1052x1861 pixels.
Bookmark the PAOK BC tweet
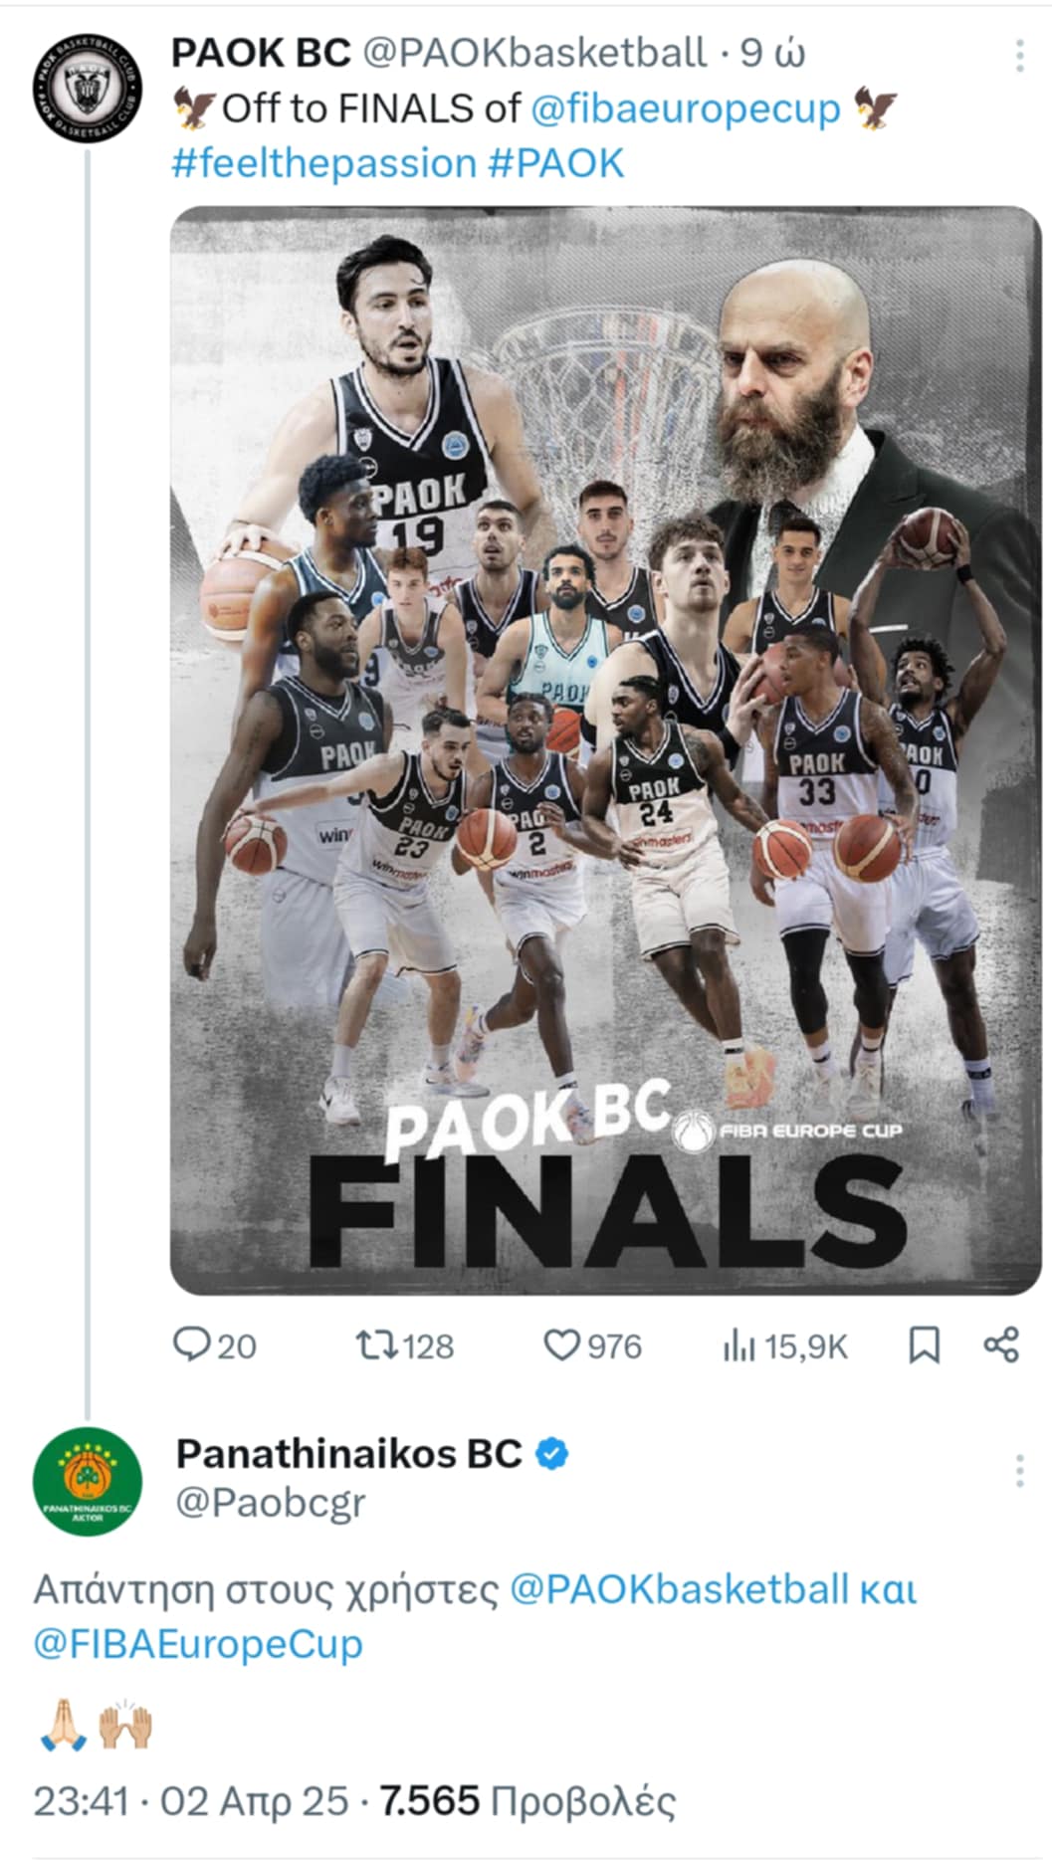click(924, 1345)
